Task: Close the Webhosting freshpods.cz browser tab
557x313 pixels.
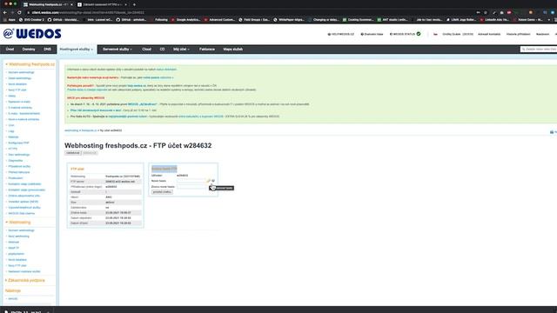Action: click(71, 4)
